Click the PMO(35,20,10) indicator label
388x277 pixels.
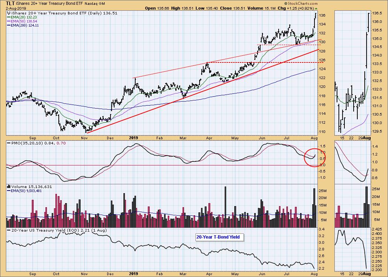point(36,143)
